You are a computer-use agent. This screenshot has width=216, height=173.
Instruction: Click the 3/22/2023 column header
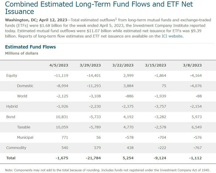123,65
